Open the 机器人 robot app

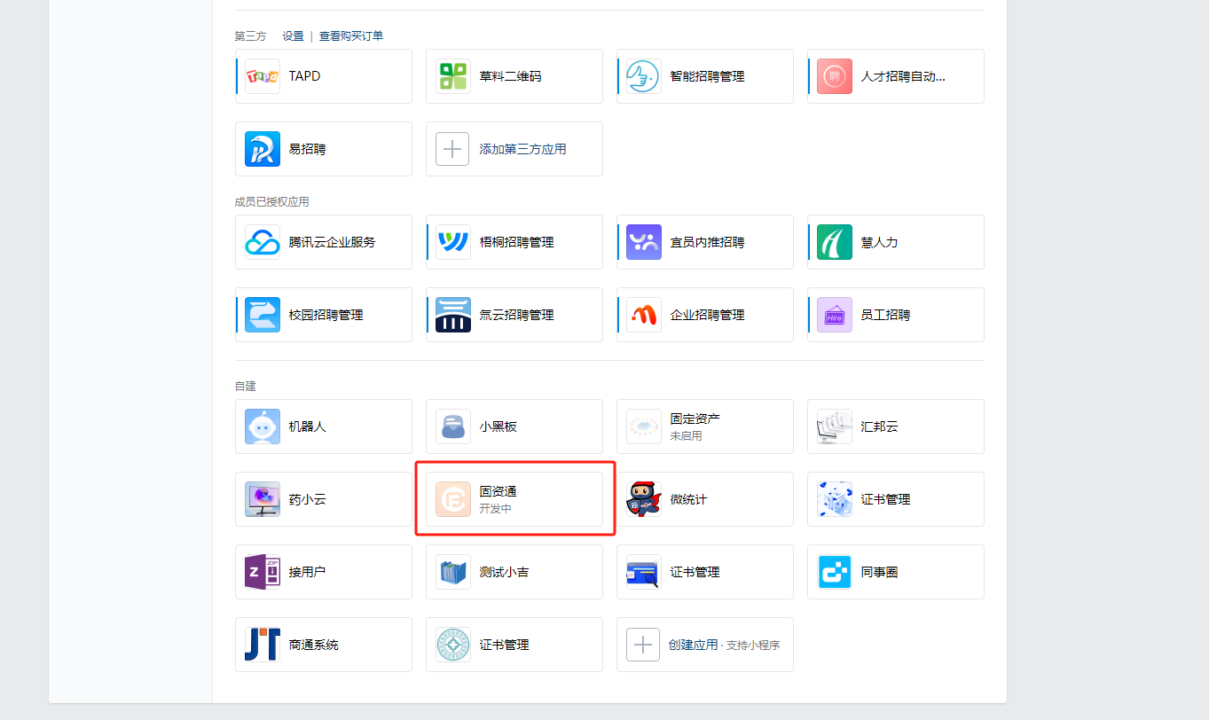point(324,427)
